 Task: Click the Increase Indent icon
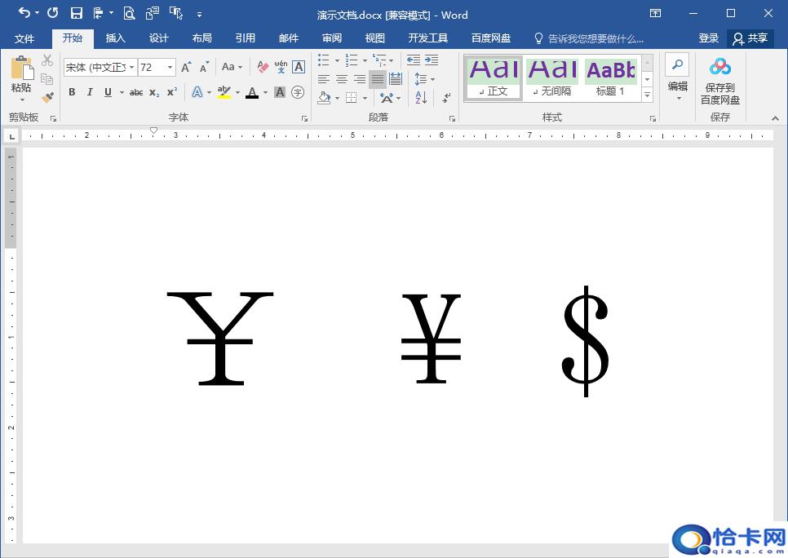[x=432, y=60]
